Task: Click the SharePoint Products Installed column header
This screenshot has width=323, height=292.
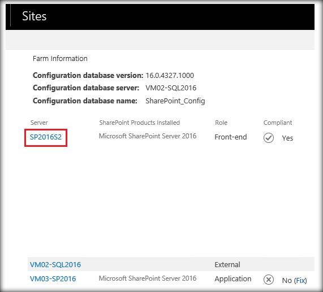Action: click(x=140, y=123)
